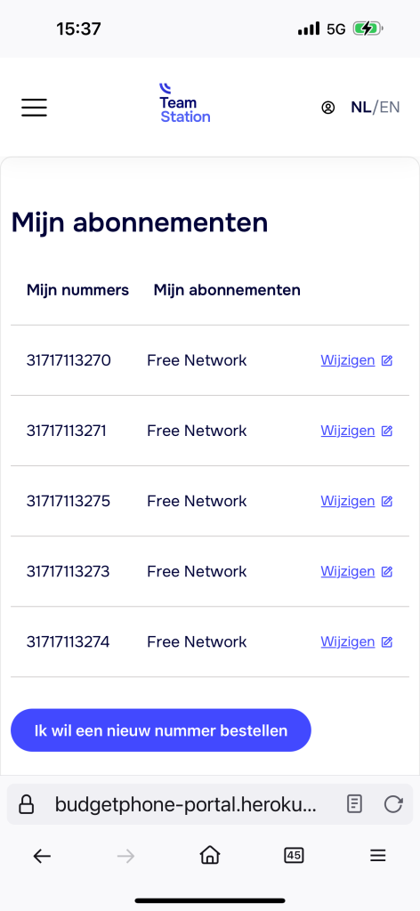Go back with browser back arrow
The image size is (420, 911).
tap(42, 855)
